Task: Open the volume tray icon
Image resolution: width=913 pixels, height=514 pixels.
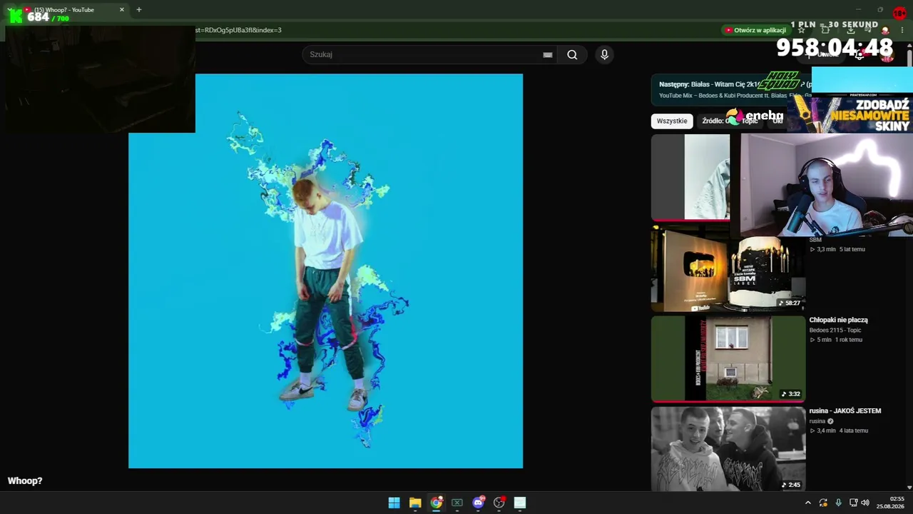Action: point(865,503)
